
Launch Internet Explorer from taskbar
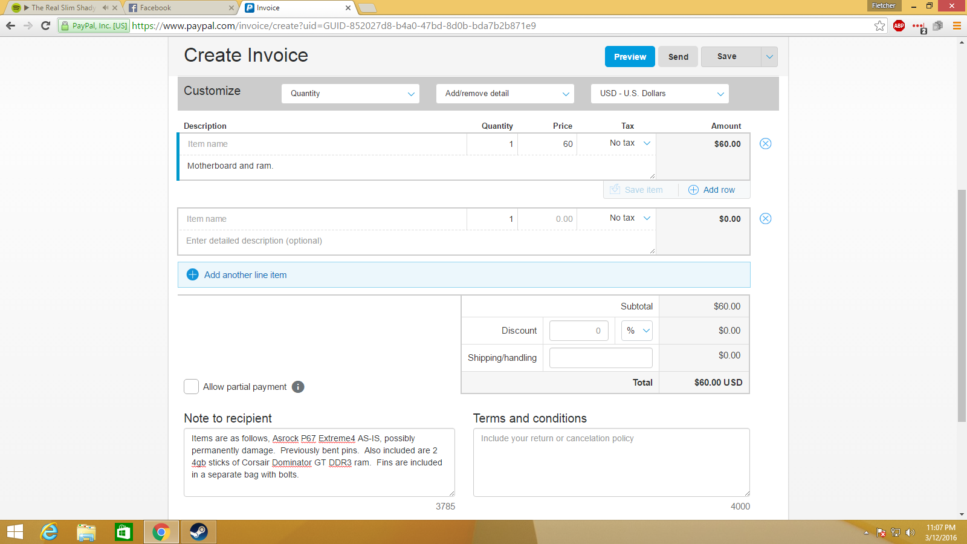pos(49,532)
